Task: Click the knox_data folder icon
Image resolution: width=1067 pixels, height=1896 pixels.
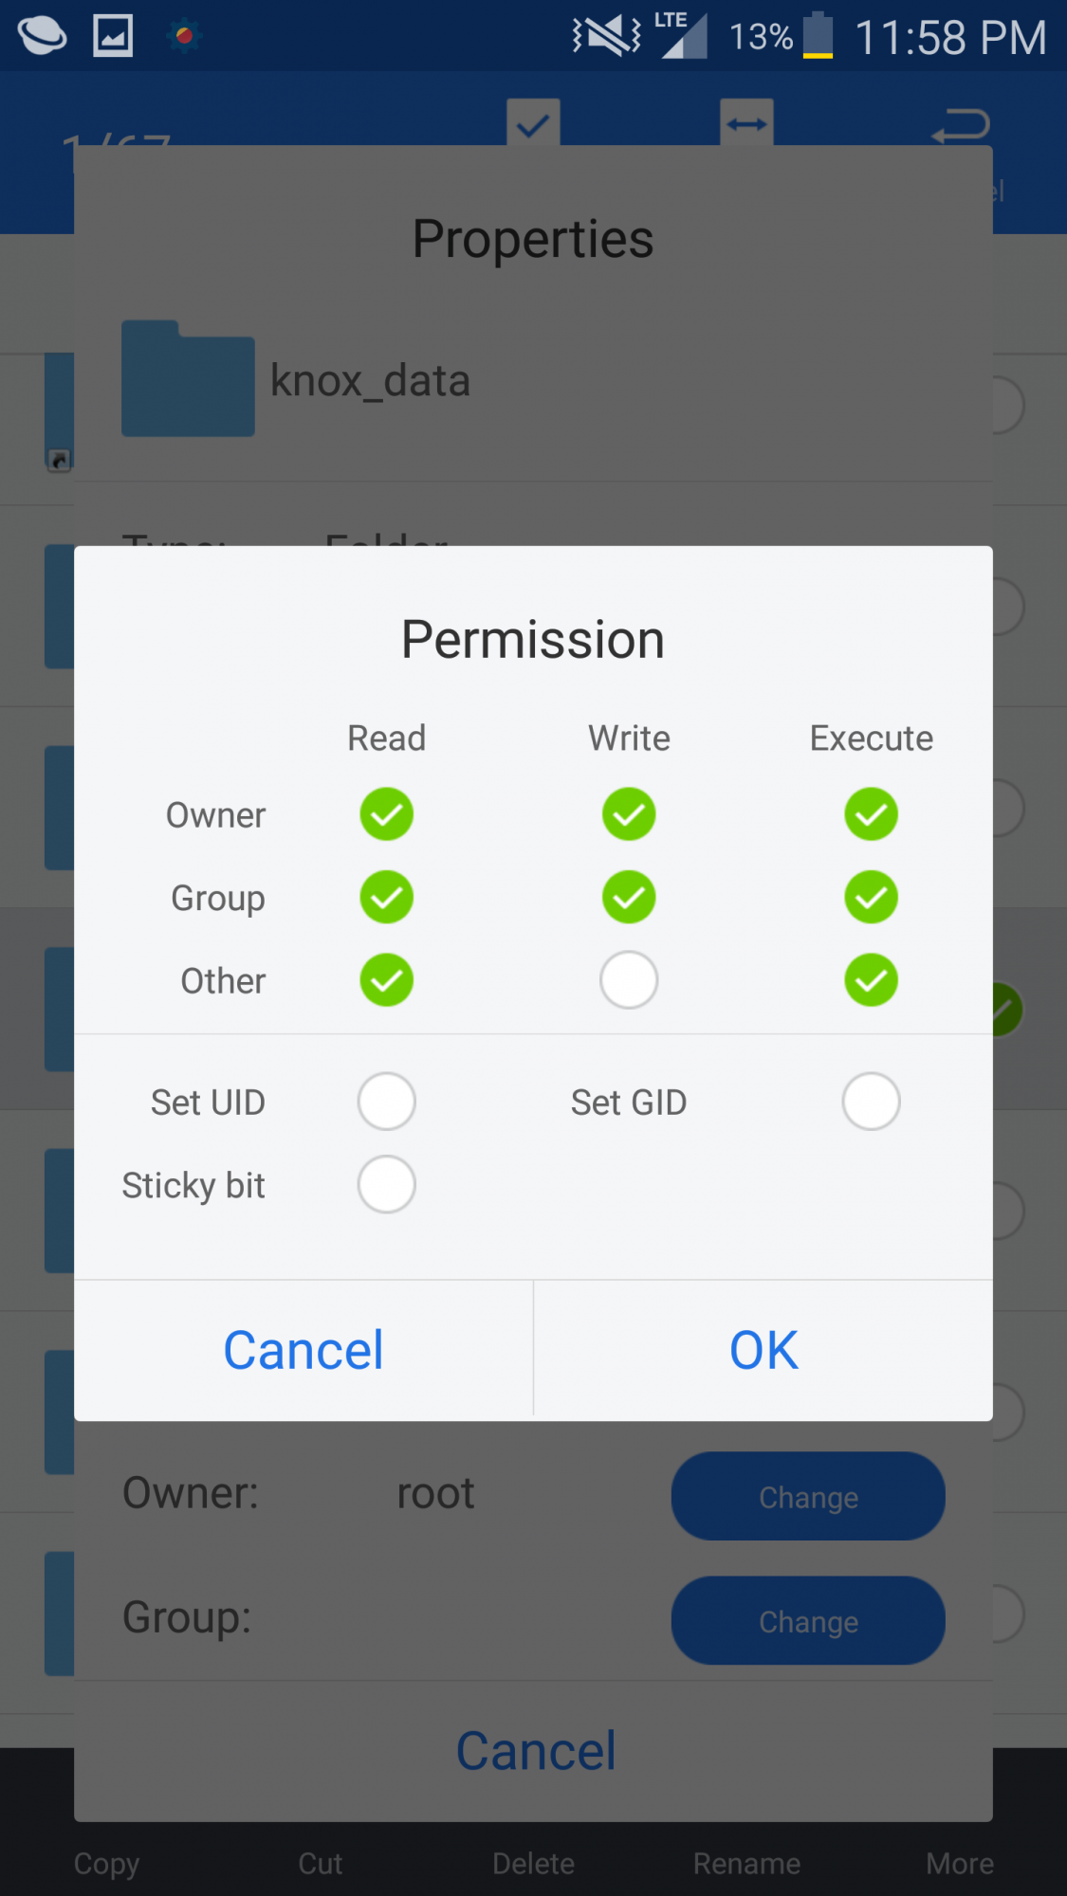Action: [x=188, y=379]
